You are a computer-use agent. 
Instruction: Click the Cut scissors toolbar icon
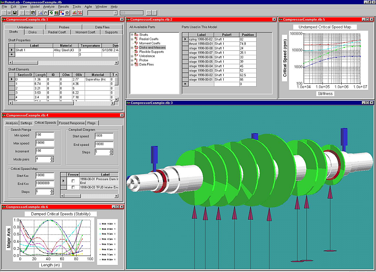coord(22,13)
